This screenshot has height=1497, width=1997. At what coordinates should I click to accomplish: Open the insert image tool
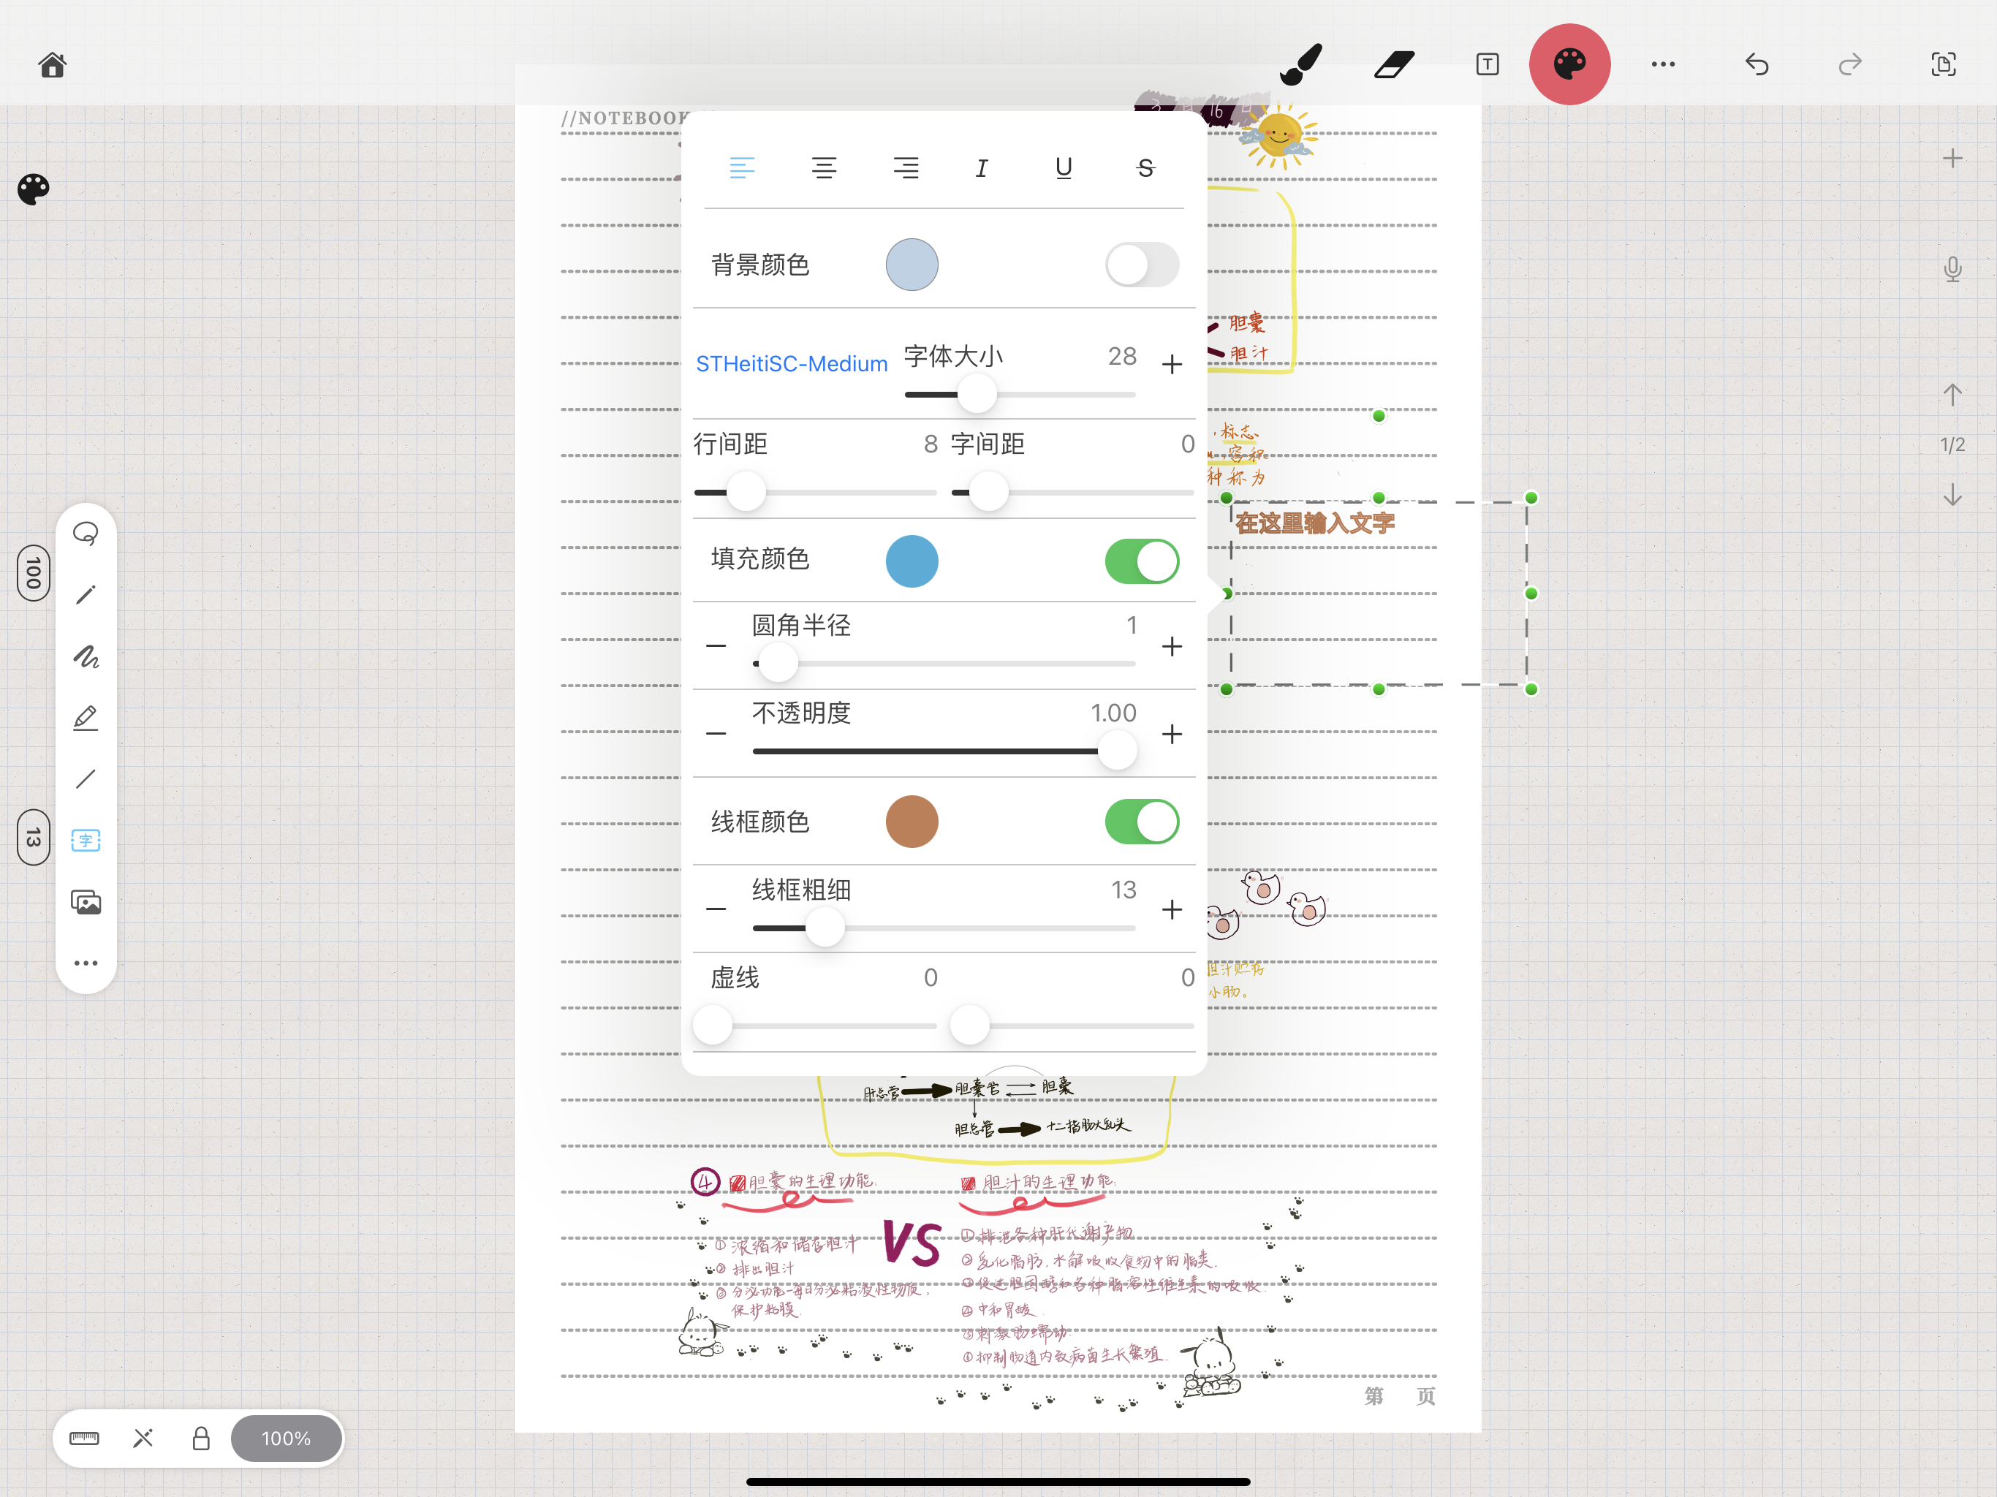(86, 903)
